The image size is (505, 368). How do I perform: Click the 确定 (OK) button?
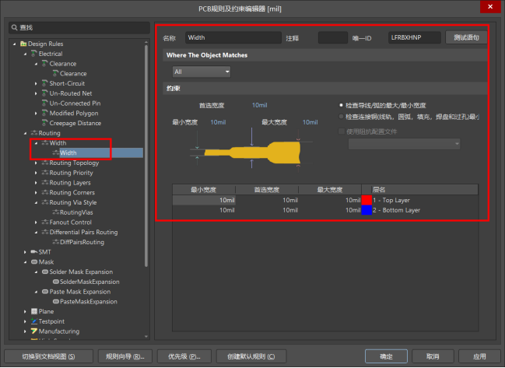386,356
